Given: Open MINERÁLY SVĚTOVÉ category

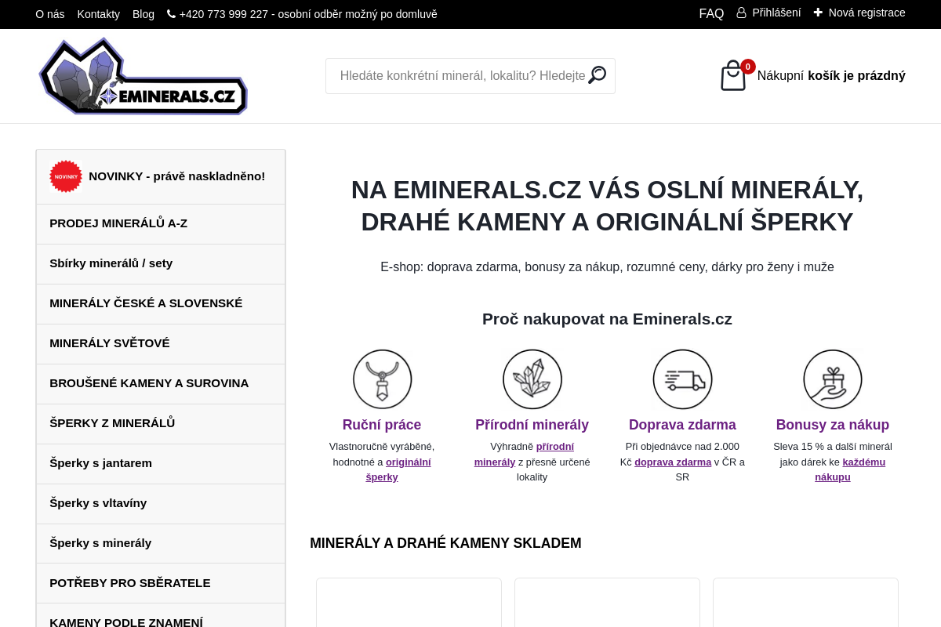Looking at the screenshot, I should point(161,344).
